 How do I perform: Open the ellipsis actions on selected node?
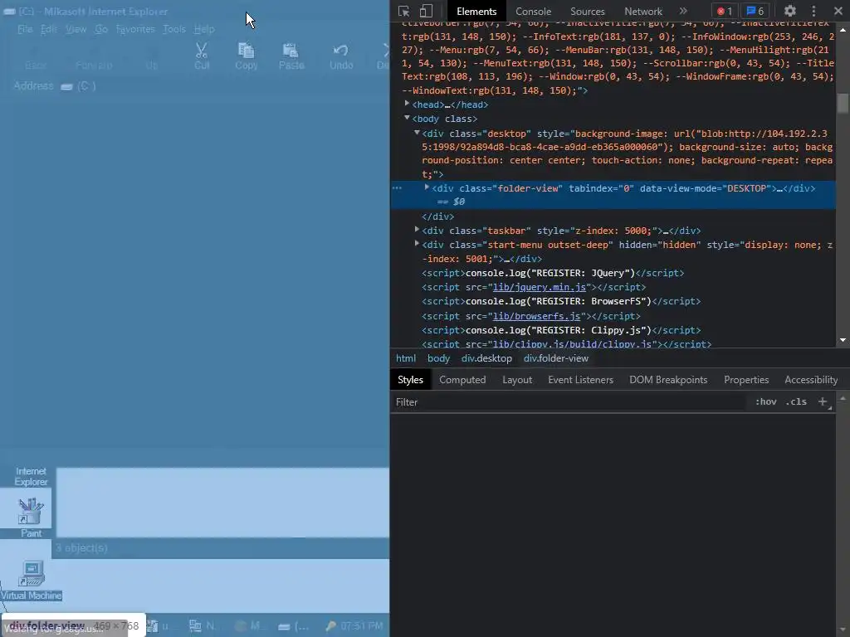tap(397, 188)
